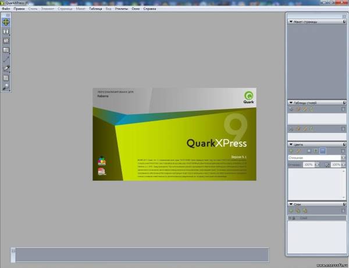Select background color mode icon
This screenshot has width=349, height=268.
coord(322,151)
